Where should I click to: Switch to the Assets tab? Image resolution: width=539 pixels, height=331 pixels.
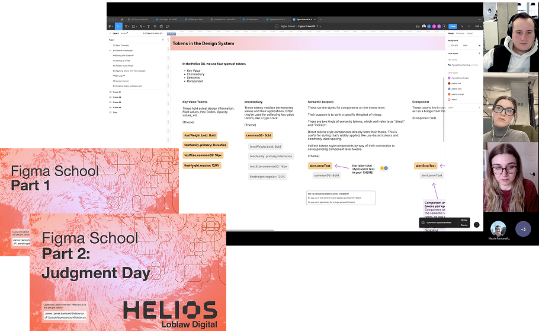pos(124,33)
